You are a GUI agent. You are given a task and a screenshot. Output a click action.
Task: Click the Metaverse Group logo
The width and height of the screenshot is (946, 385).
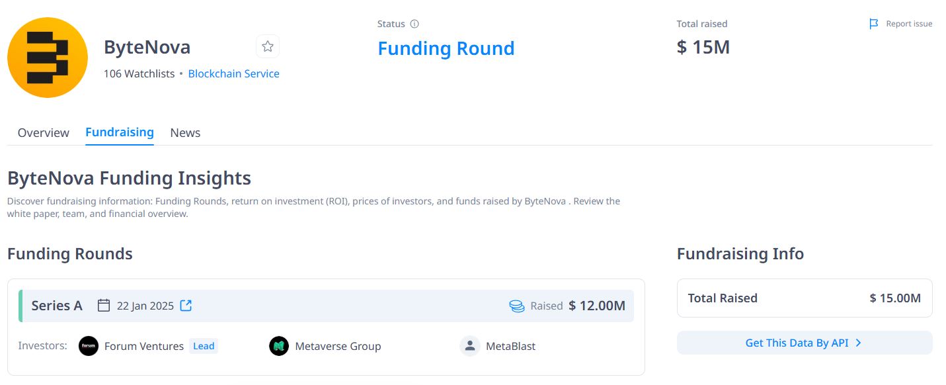279,346
